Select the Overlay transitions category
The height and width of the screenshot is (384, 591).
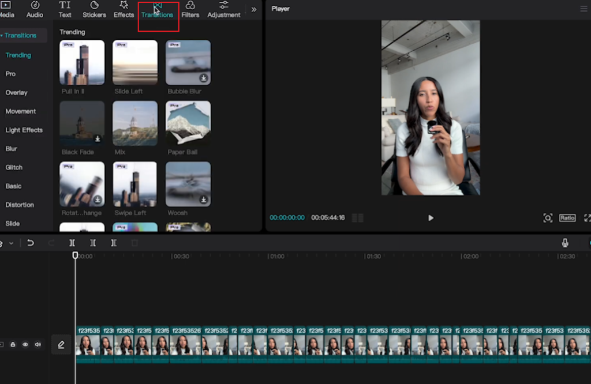[16, 93]
